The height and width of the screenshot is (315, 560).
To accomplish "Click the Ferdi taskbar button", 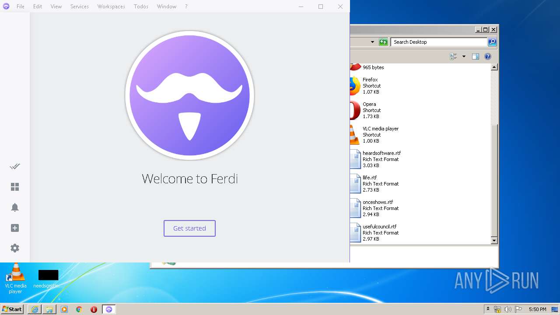I will (109, 309).
